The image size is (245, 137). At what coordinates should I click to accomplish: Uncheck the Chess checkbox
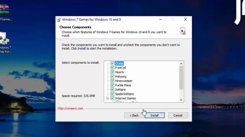[112, 63]
